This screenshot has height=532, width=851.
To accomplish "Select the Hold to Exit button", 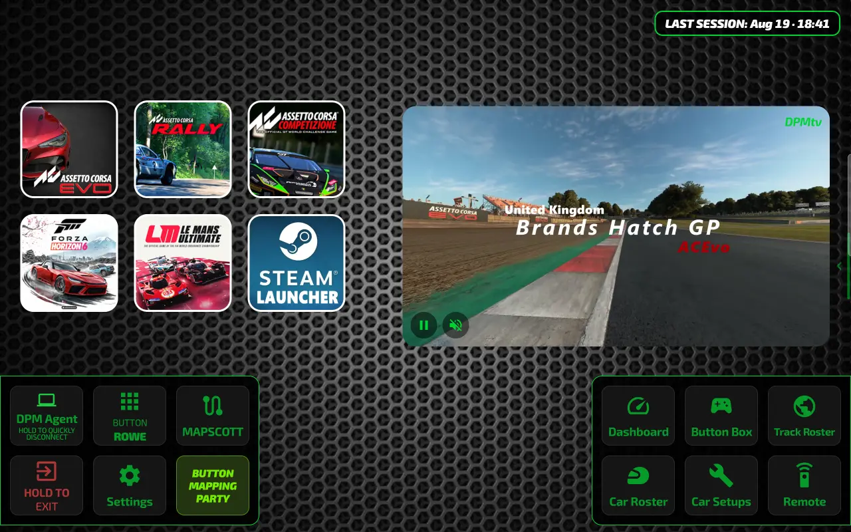I will click(47, 485).
